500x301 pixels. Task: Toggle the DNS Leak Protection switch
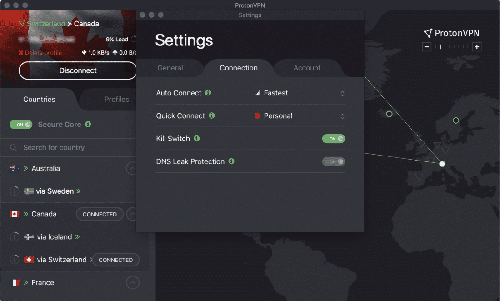(x=334, y=162)
